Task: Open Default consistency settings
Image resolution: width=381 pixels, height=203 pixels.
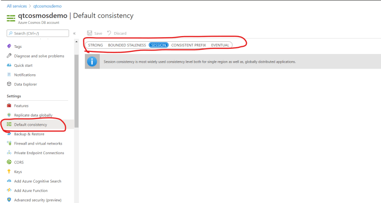Action: pos(31,125)
